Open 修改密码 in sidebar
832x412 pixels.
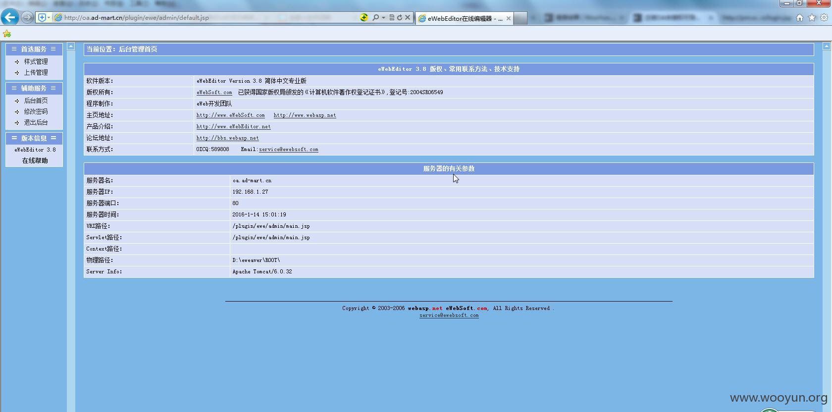(36, 111)
